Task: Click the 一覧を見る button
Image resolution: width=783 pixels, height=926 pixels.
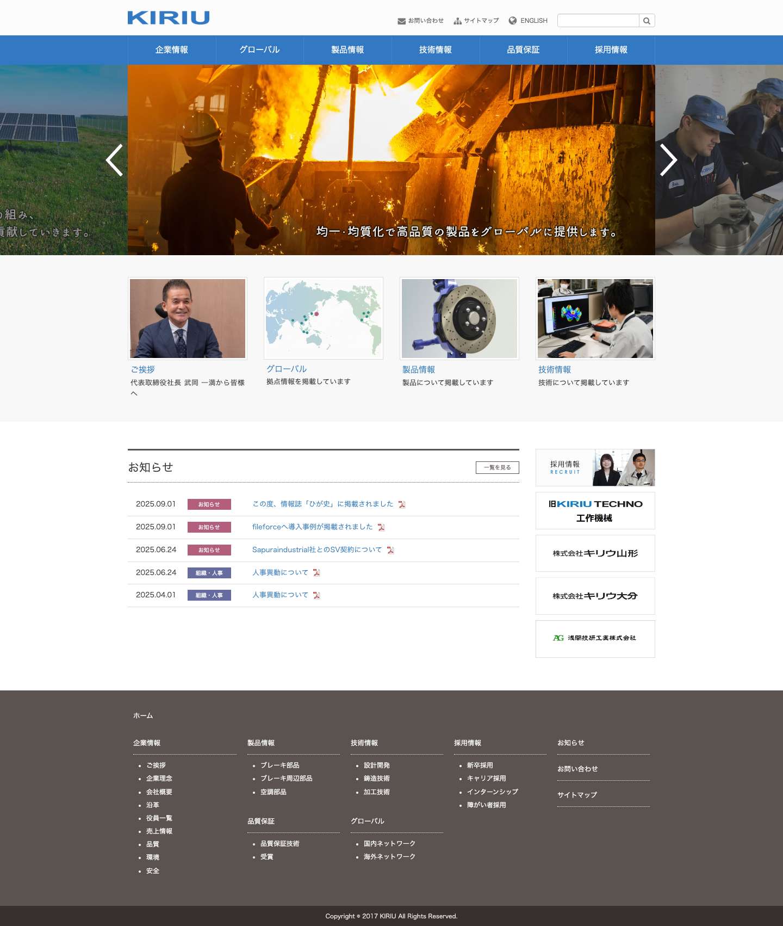Action: [x=498, y=467]
